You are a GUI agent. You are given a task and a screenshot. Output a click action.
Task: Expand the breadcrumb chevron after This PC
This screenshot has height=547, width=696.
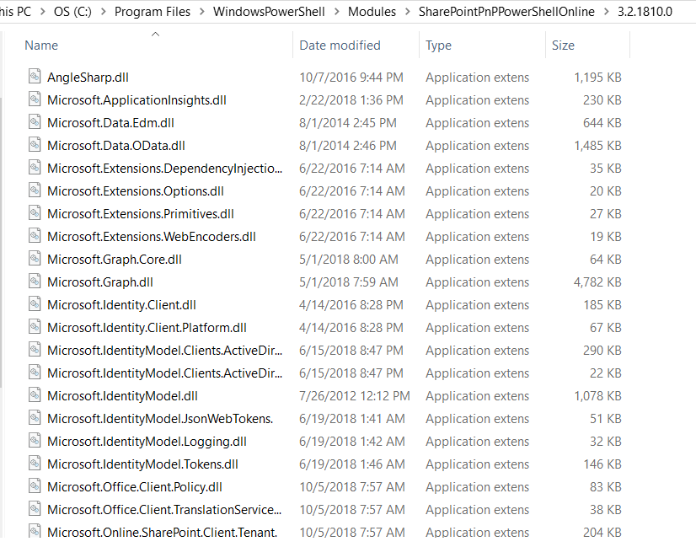(43, 12)
